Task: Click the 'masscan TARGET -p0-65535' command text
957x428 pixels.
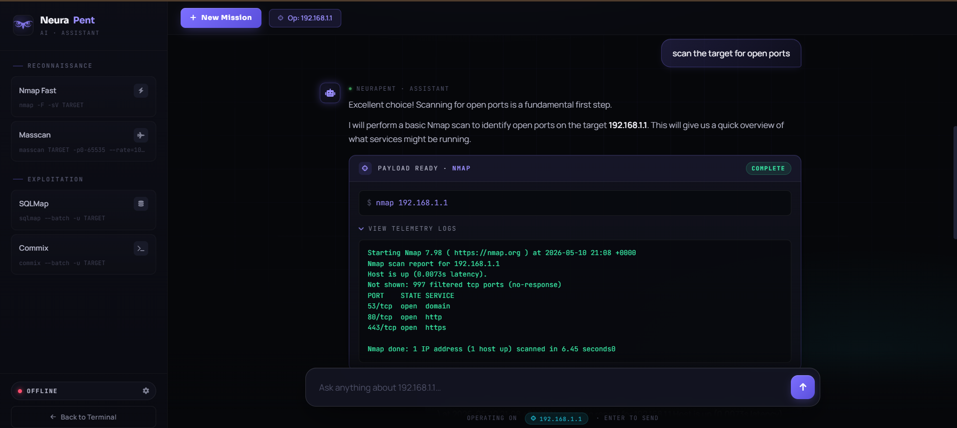Action: tap(82, 150)
